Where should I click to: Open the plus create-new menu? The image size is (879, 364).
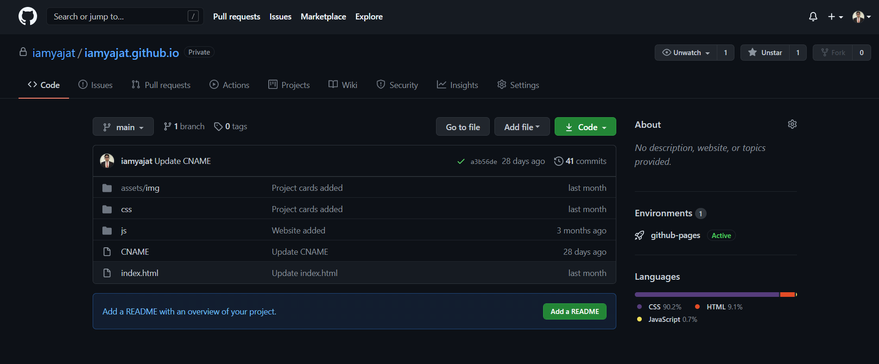[835, 17]
